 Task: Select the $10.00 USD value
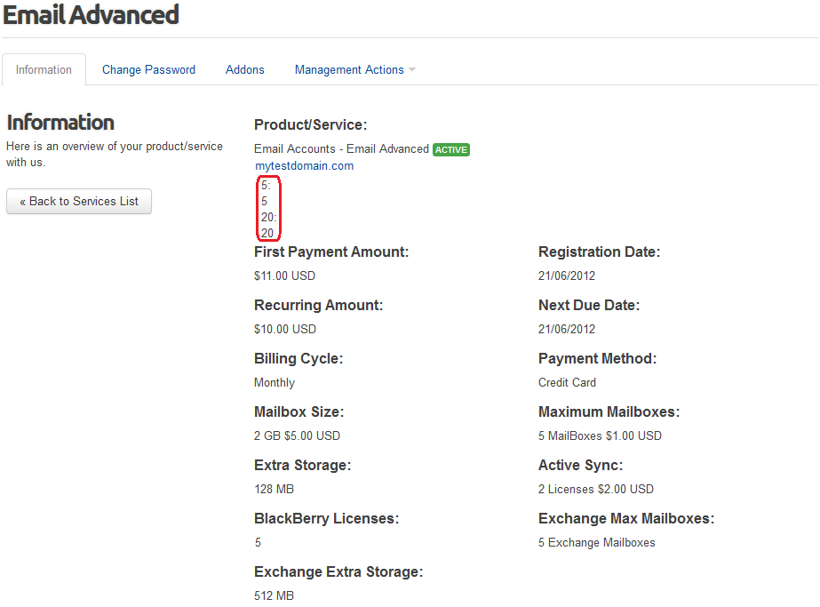pos(285,329)
